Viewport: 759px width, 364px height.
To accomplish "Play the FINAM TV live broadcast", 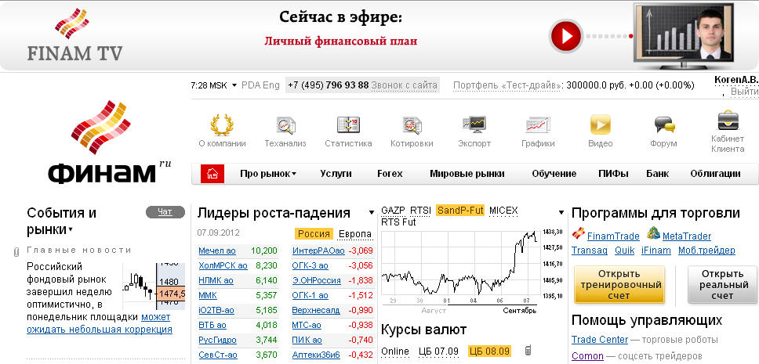I will pos(565,36).
